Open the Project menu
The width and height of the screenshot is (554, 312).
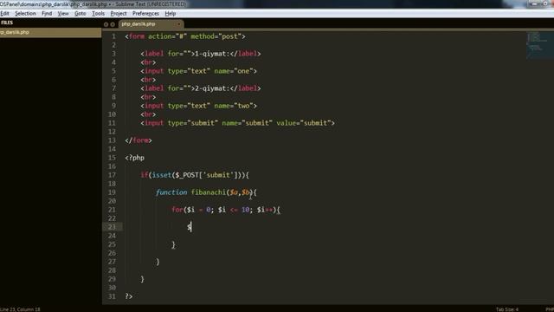coord(119,14)
